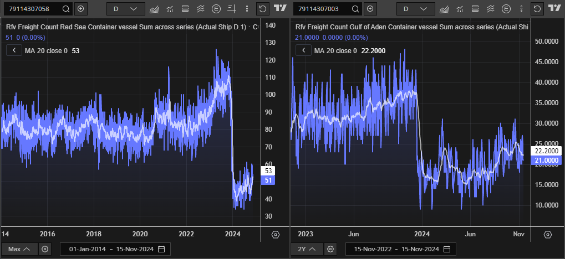This screenshot has width=565, height=259.
Task: Open the D interval dropdown on the right chart
Action: point(415,9)
